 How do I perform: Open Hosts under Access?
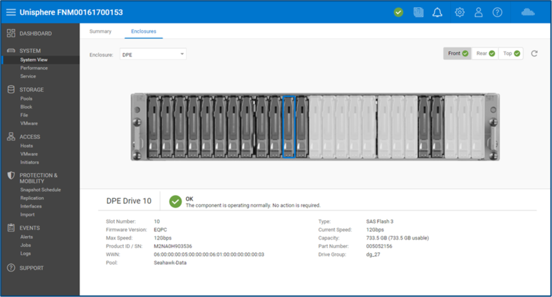(26, 146)
